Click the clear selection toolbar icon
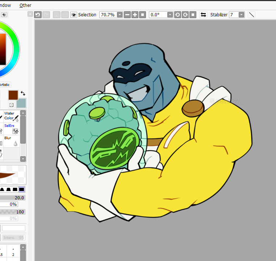The width and height of the screenshot is (276, 261). pyautogui.click(x=57, y=14)
